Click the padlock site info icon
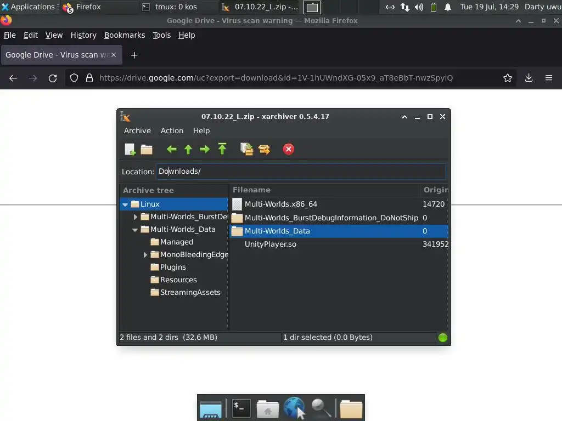This screenshot has height=421, width=562. [x=89, y=78]
